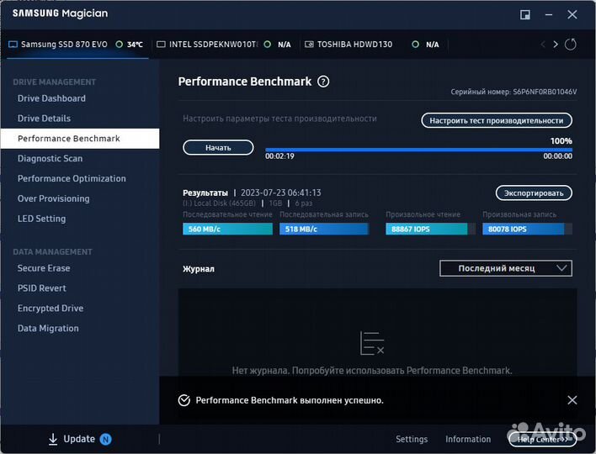This screenshot has width=596, height=454.
Task: Click the TOSHIBA drive status circle
Action: [x=416, y=45]
